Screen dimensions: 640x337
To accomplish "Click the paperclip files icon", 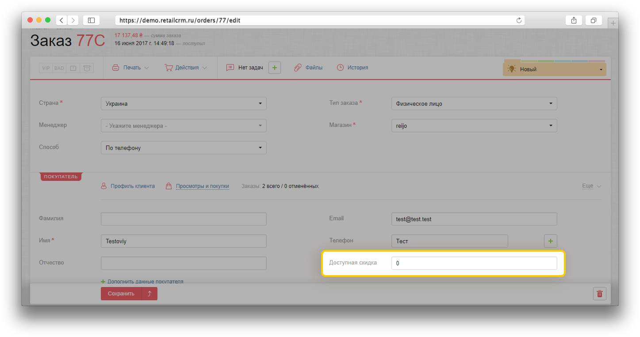I will point(298,68).
